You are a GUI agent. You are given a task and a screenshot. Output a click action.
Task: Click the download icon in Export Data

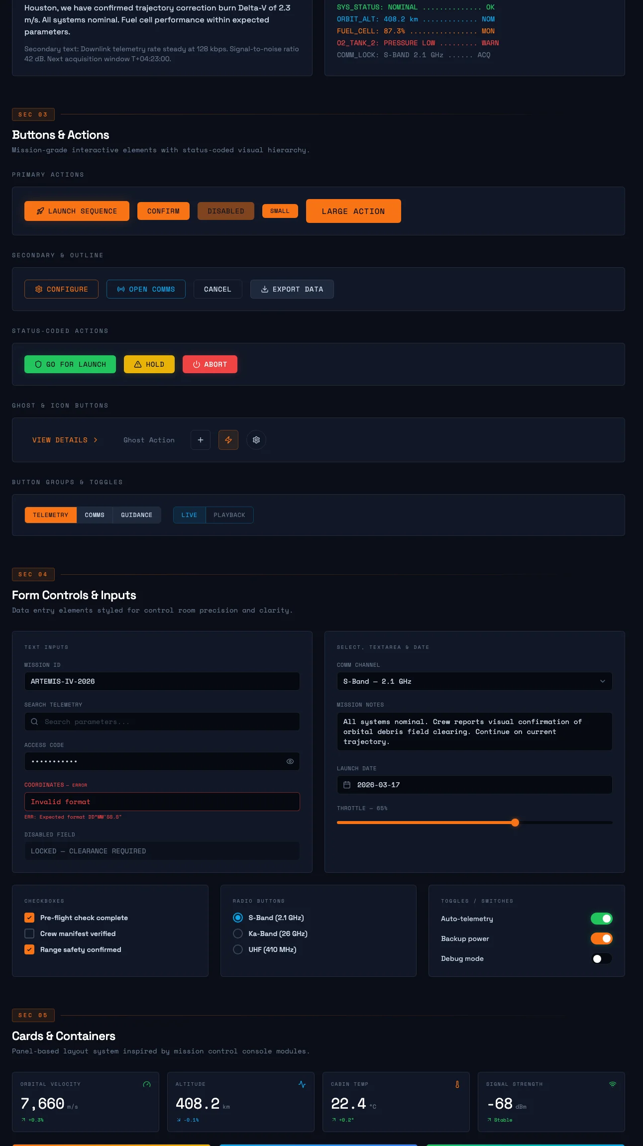[x=265, y=289]
